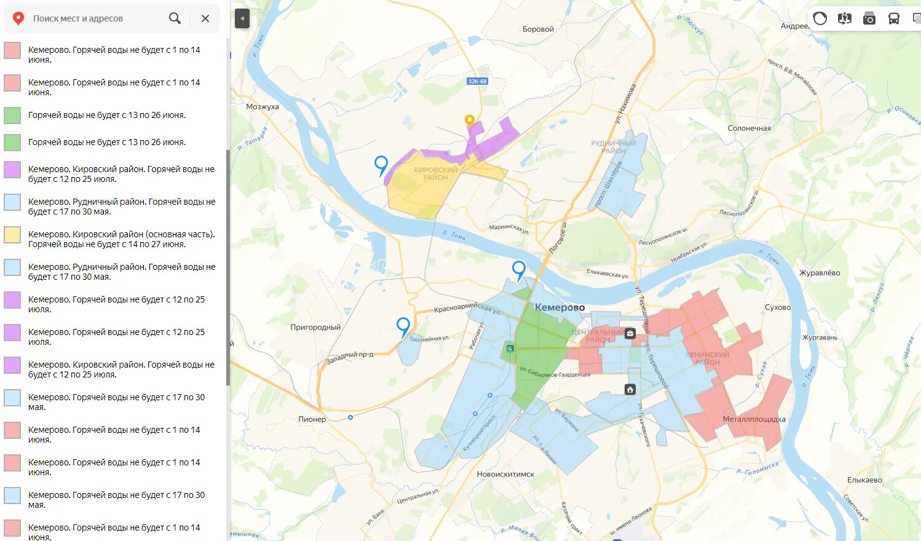
Task: Select blue pin near Тюленина ул.
Action: tap(403, 327)
